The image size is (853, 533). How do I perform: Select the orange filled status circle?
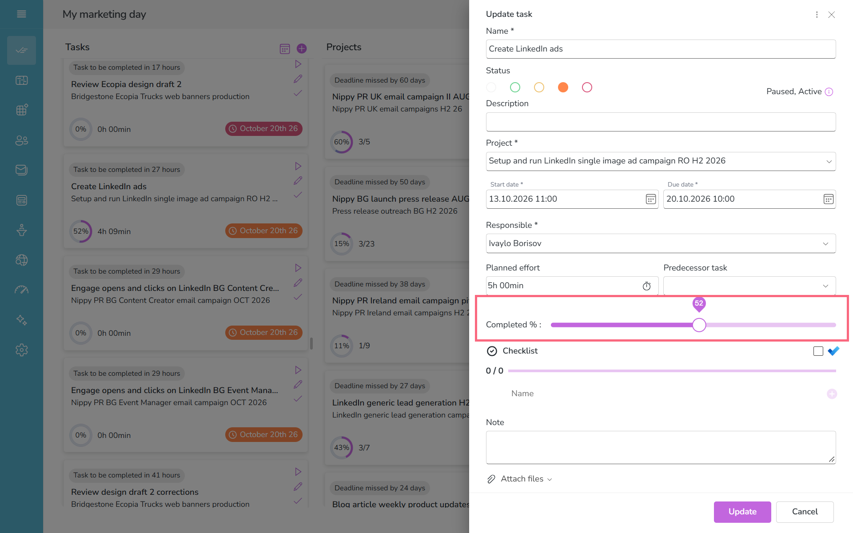(x=563, y=88)
